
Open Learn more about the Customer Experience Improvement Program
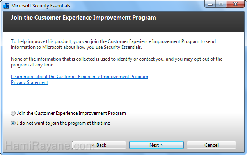pyautogui.click(x=80, y=77)
